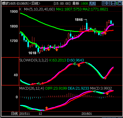Open the 周期 period selector link
123x118 pixels.
(x=92, y=3)
